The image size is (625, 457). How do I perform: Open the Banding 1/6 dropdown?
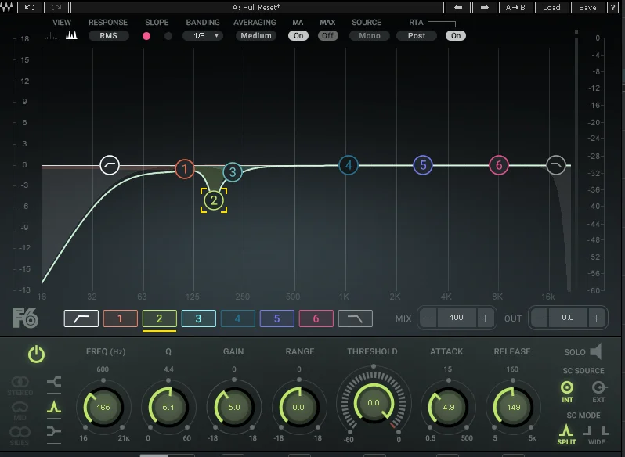(203, 36)
